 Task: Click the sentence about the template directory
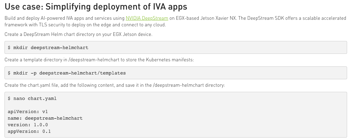99,60
